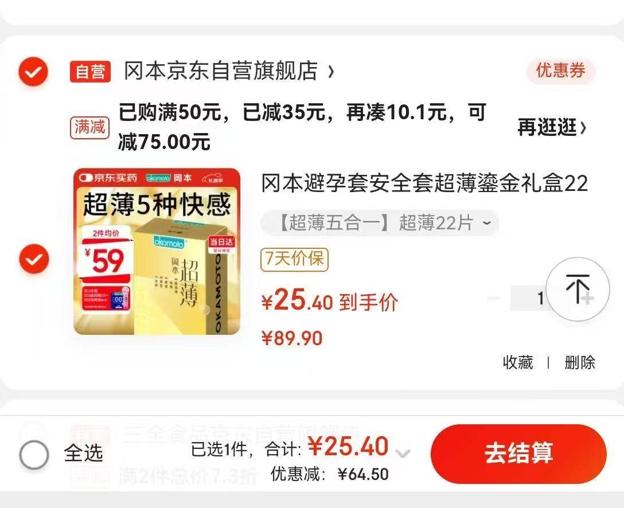This screenshot has height=508, width=624.
Task: Tap the quantity input field showing 1
Action: tap(529, 298)
